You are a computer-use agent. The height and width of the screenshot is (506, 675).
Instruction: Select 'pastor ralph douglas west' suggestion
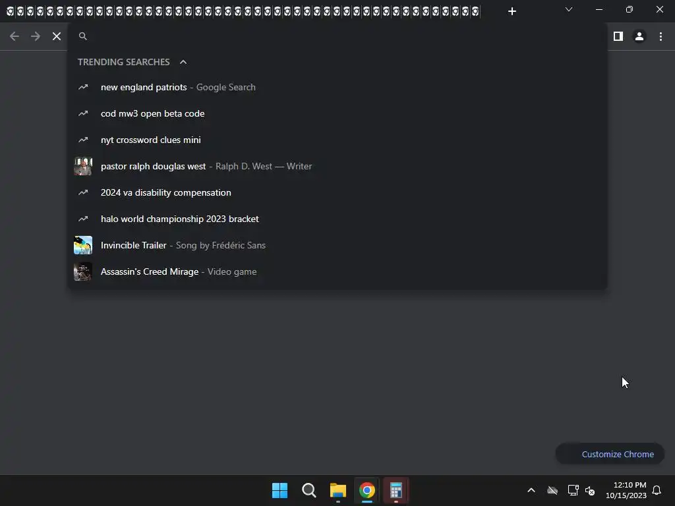click(337, 166)
